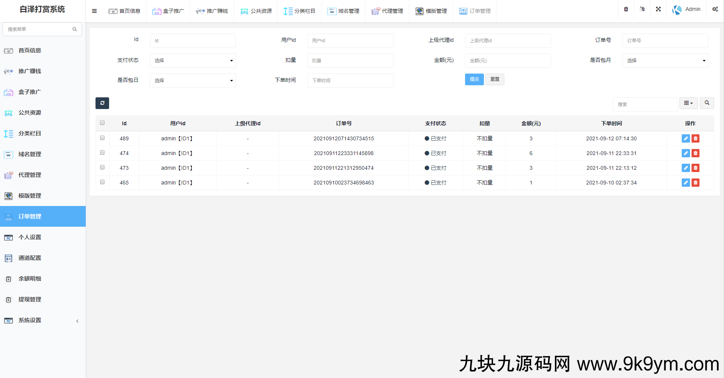This screenshot has height=378, width=724.
Task: Open the 是否包月 select dropdown
Action: tap(665, 60)
